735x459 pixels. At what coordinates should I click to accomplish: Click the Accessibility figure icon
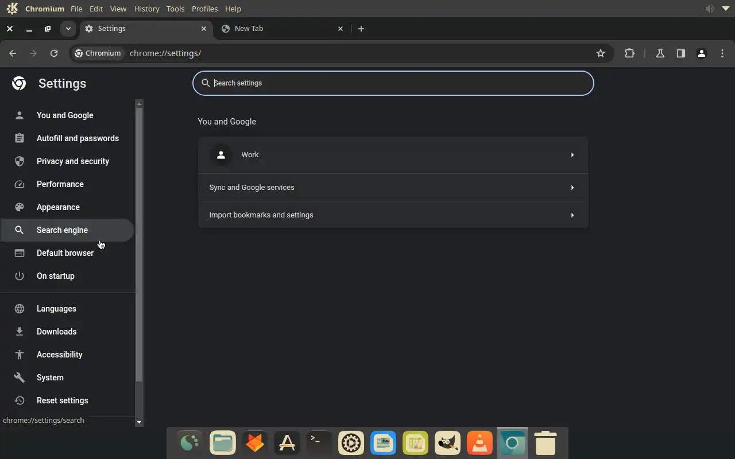[20, 355]
